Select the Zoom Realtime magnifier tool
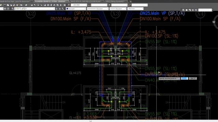The image size is (218, 122). [35, 5]
